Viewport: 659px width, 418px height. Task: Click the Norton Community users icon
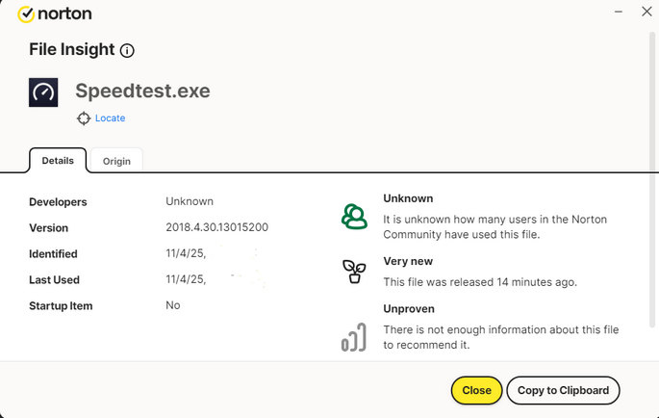[354, 217]
